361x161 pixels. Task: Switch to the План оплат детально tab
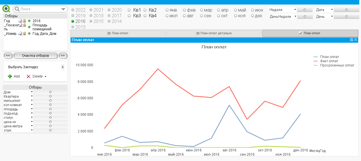[214, 33]
